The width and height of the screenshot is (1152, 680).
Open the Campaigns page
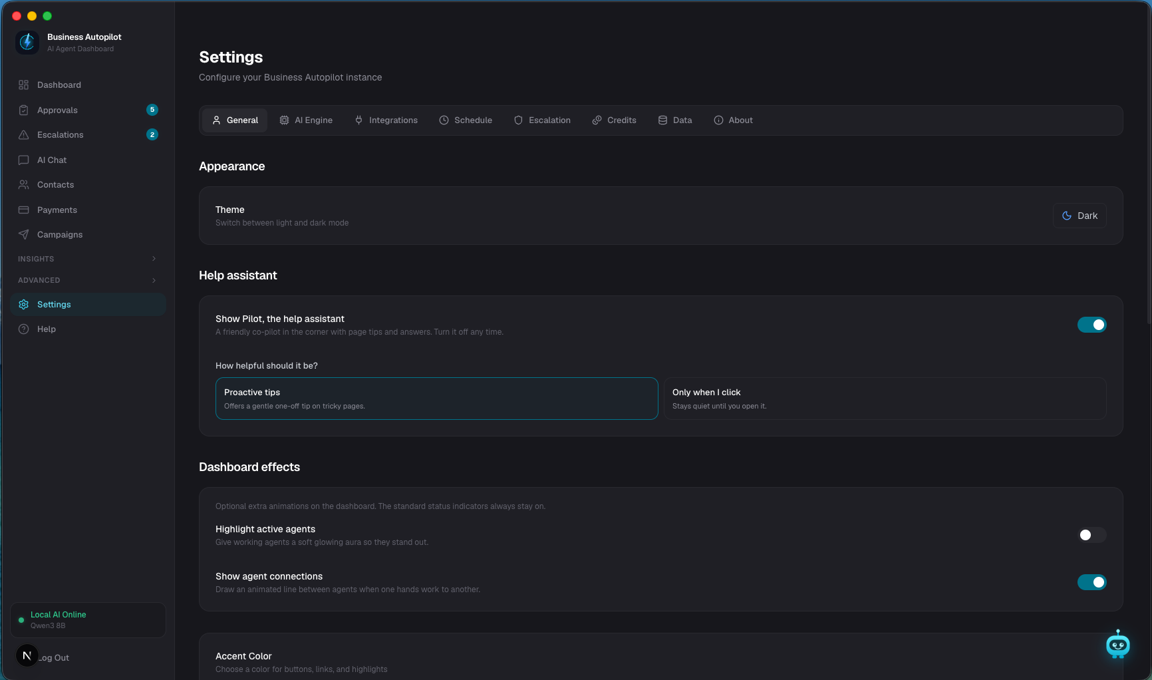point(88,235)
